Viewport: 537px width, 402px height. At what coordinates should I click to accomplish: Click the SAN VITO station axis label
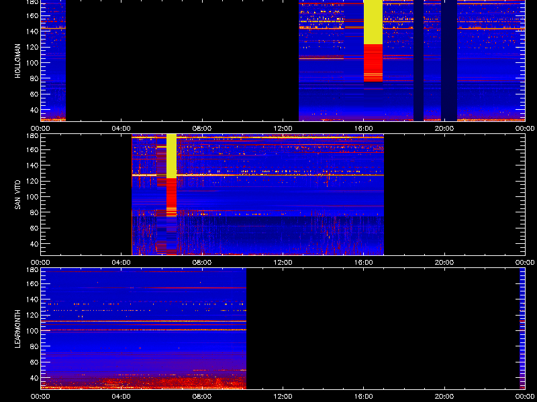click(18, 195)
